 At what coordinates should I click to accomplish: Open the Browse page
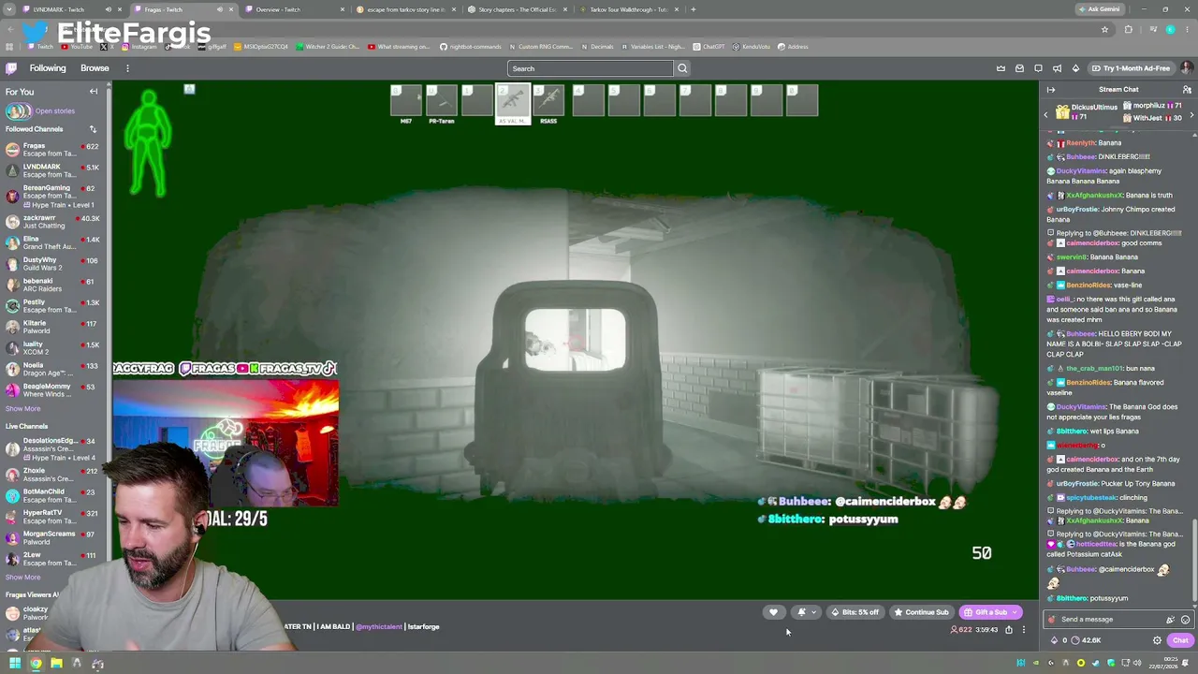[x=95, y=68]
